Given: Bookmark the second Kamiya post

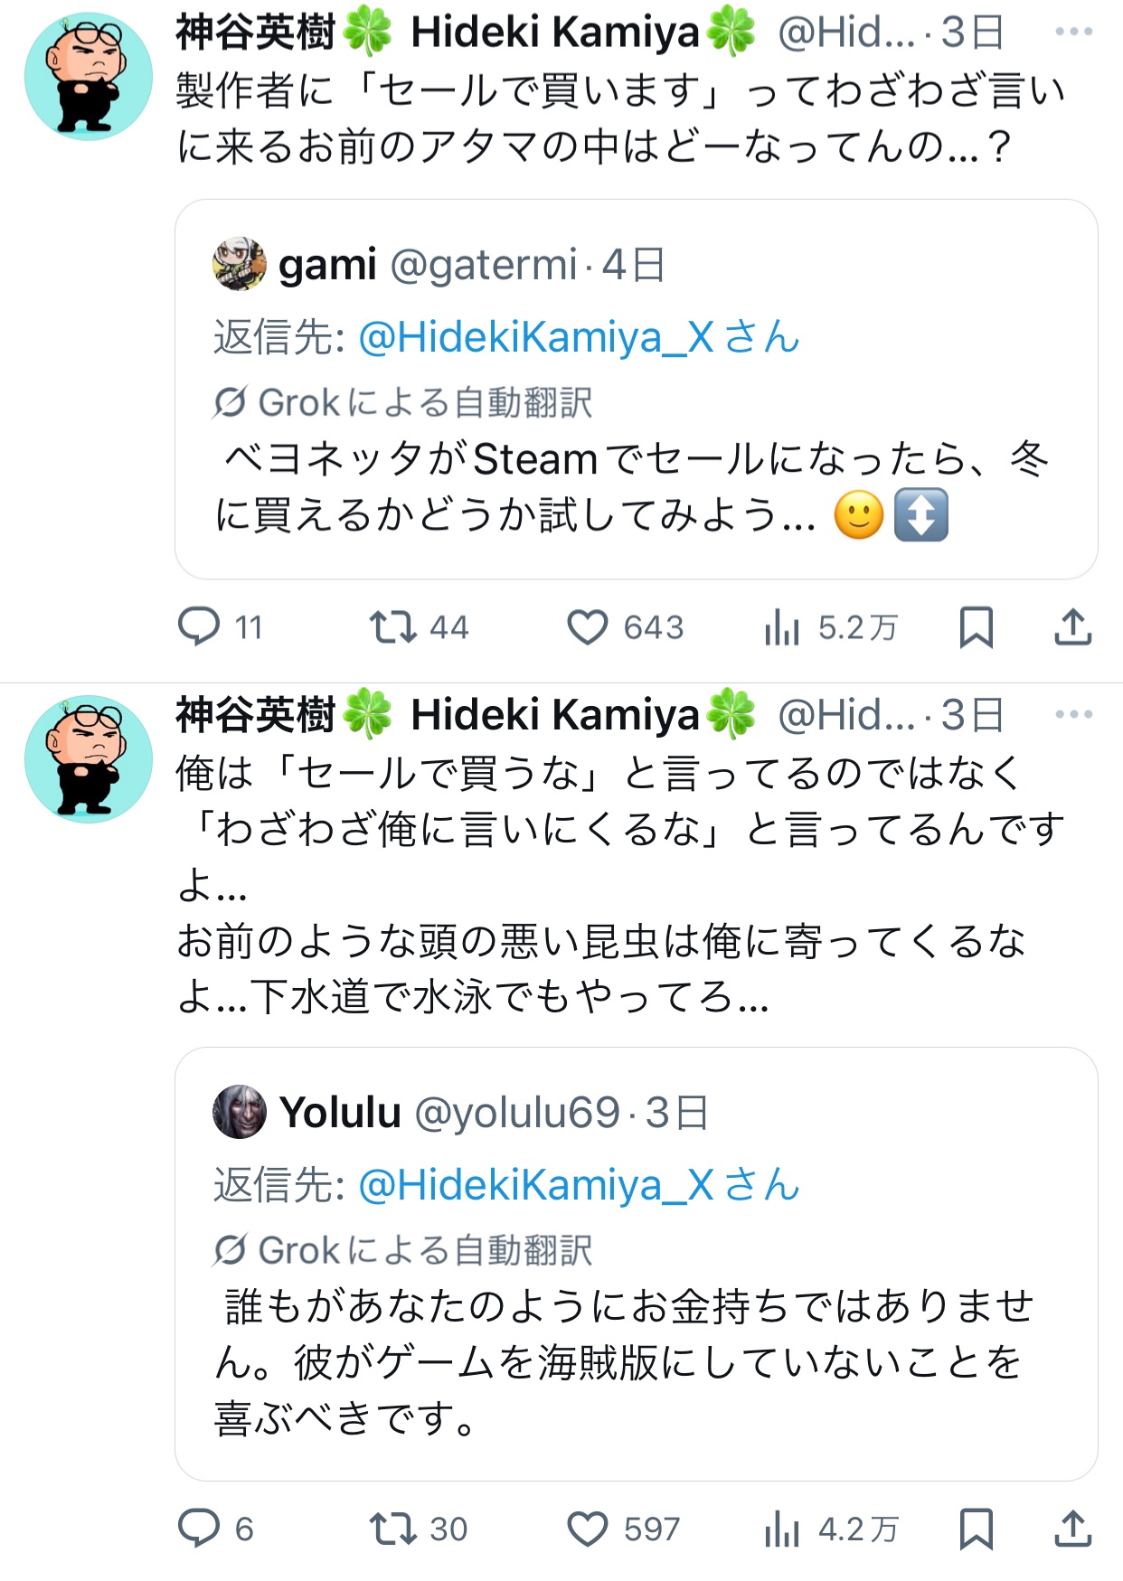Looking at the screenshot, I should [x=976, y=1528].
